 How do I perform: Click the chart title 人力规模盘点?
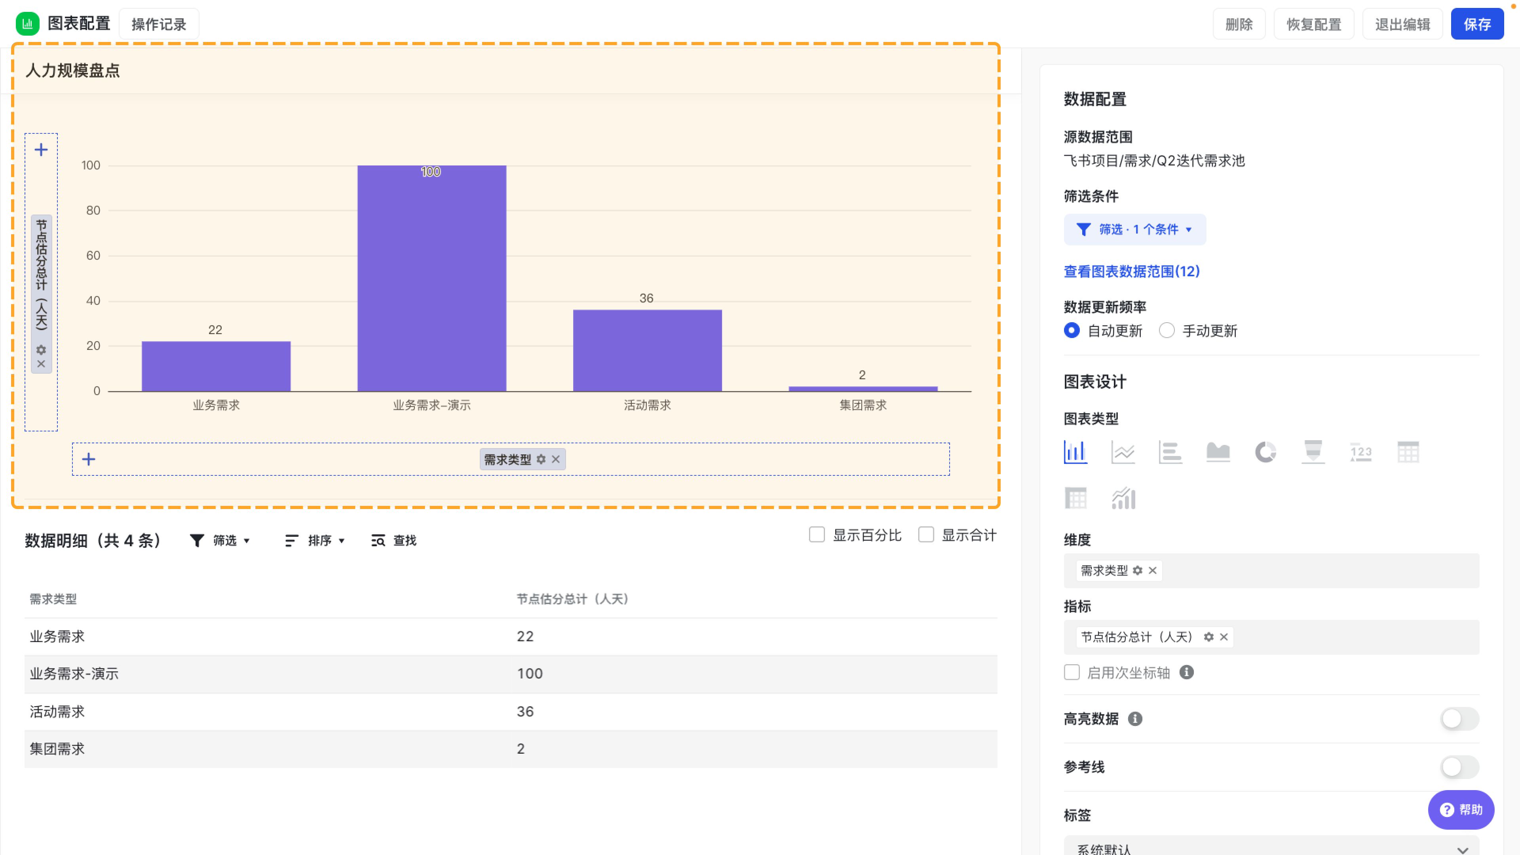click(x=72, y=71)
